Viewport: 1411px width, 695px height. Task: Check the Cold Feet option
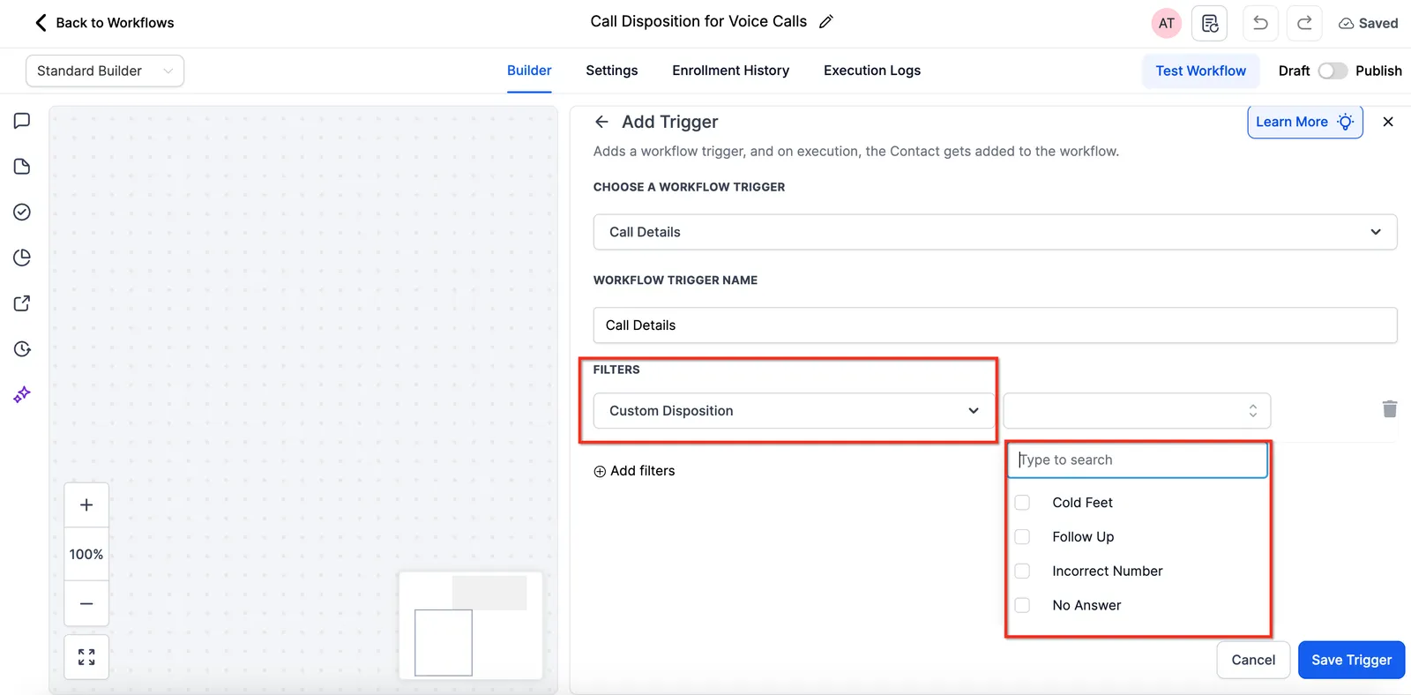[1022, 503]
